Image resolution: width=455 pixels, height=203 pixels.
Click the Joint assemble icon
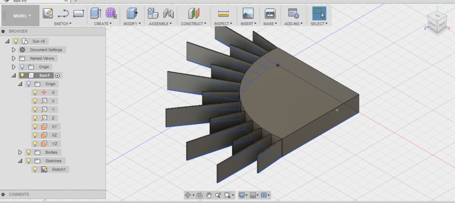pos(168,14)
